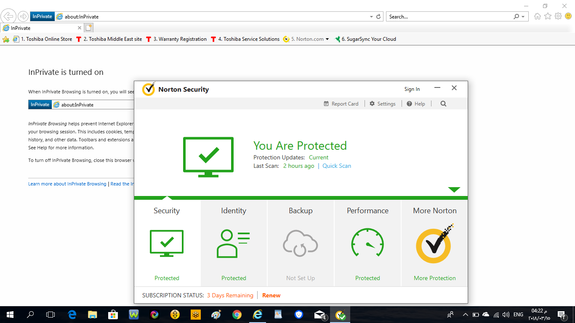Click 'Not Set Up' under Backup
The height and width of the screenshot is (323, 575).
click(x=301, y=278)
